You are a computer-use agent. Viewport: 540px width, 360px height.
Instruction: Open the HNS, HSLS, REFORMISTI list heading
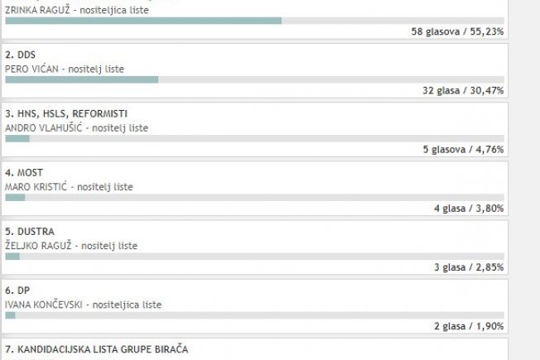pos(66,113)
